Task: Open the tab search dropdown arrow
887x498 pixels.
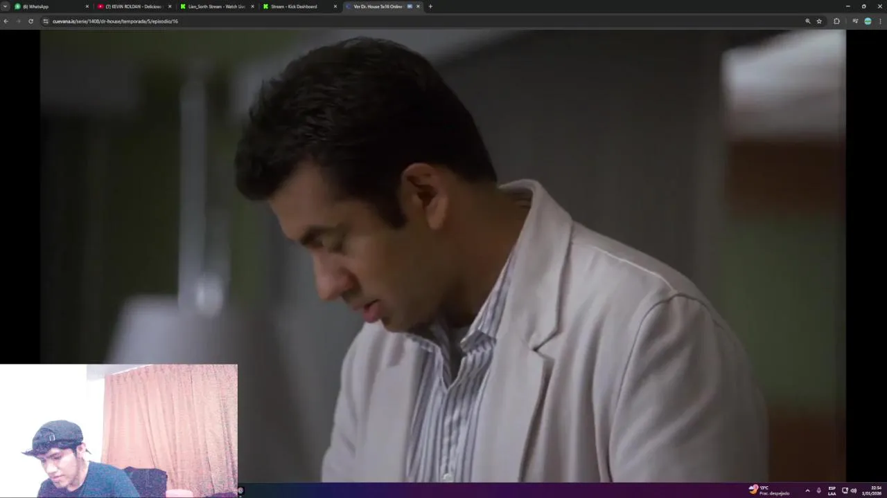Action: (6, 6)
